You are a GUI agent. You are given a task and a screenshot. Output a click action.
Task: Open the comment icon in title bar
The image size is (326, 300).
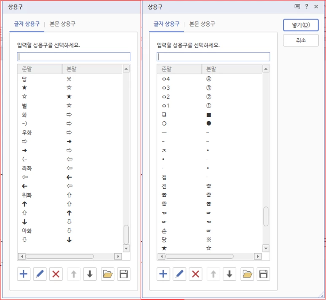point(297,6)
